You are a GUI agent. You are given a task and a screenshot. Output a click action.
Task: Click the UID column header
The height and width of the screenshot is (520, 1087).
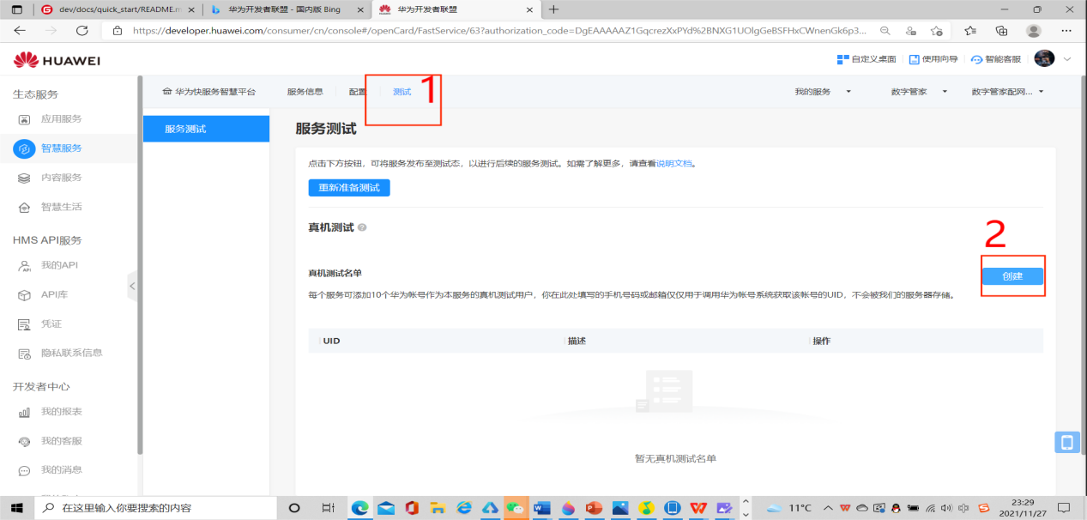(x=332, y=341)
